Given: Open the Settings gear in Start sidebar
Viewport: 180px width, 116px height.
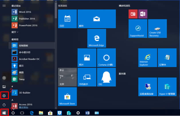Looking at the screenshot, I should (4, 96).
